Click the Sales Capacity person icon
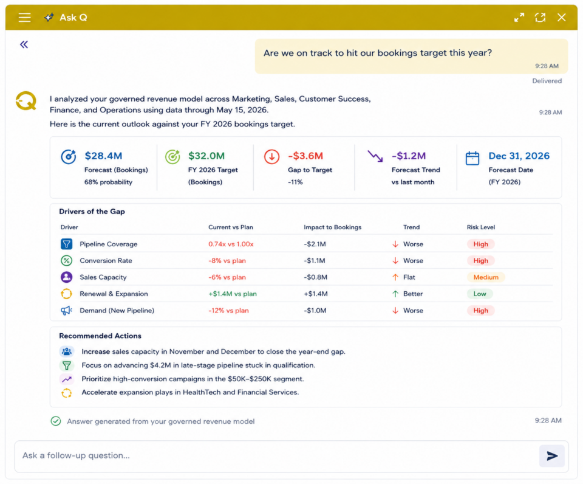This screenshot has height=484, width=583. [x=67, y=277]
